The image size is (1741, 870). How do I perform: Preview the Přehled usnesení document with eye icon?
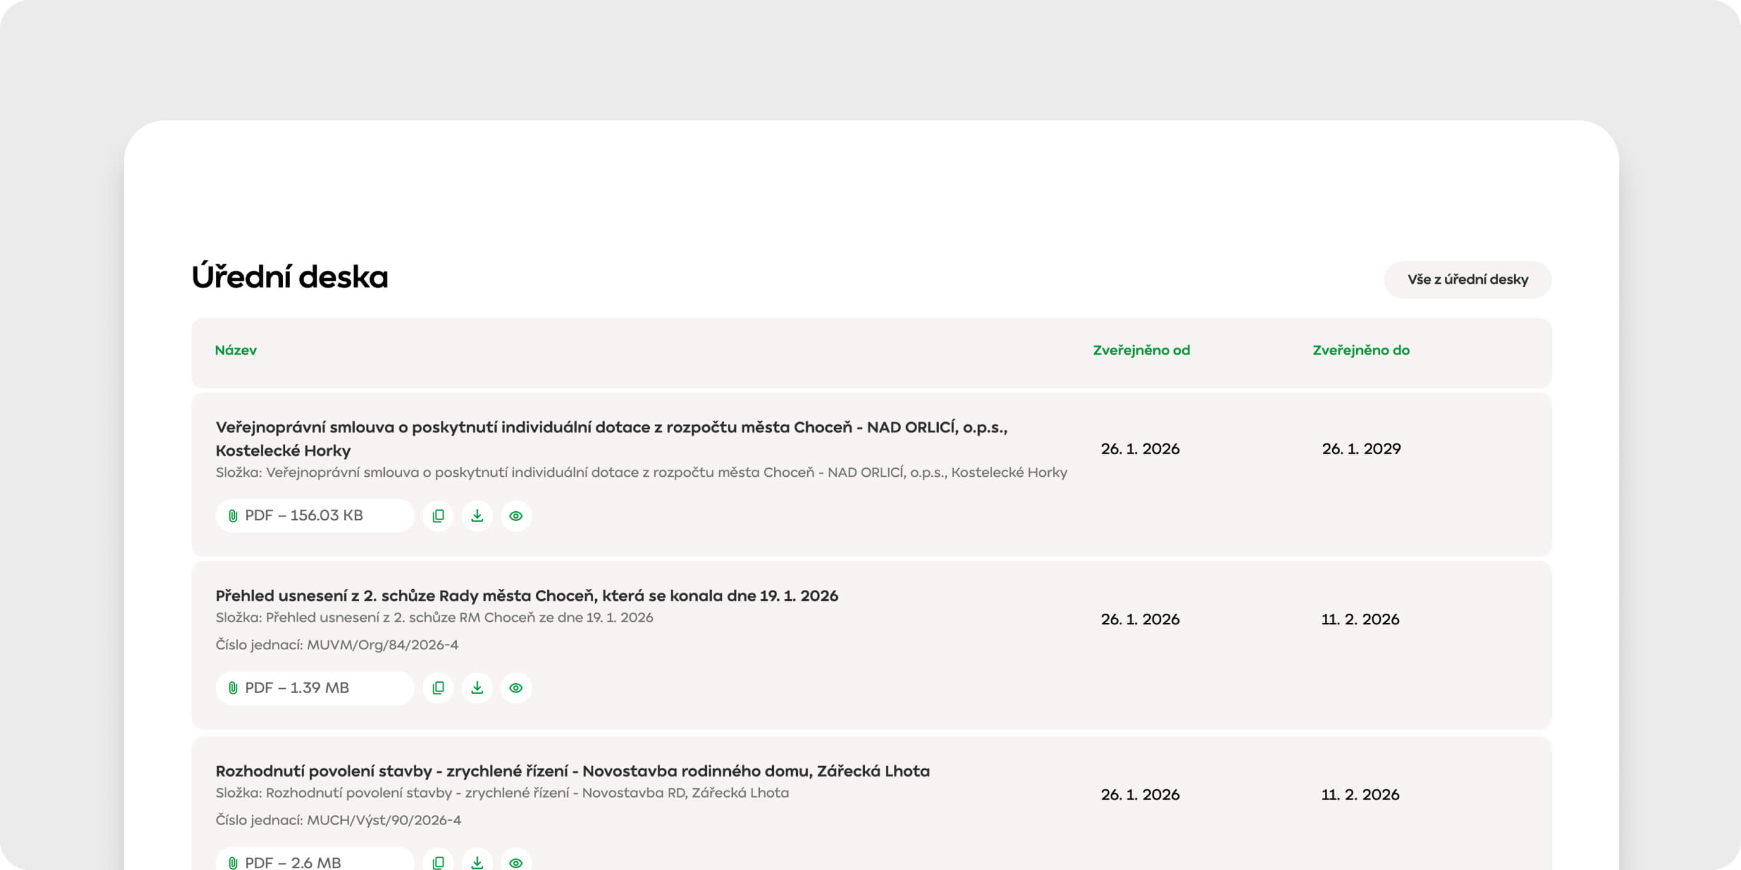point(516,688)
